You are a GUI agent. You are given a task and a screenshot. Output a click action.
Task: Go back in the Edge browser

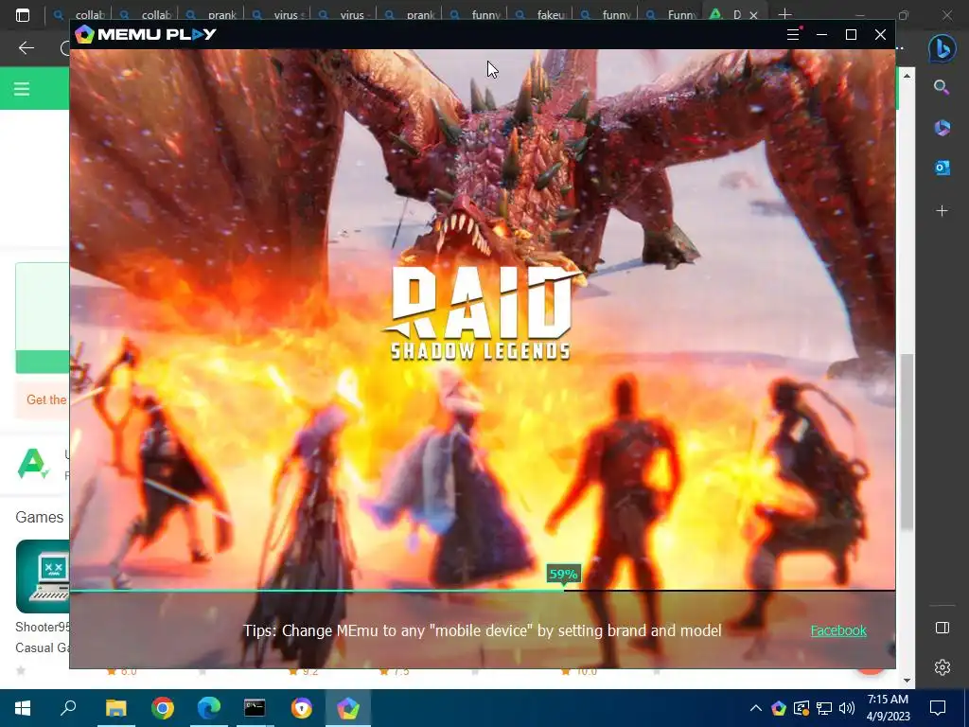click(26, 47)
